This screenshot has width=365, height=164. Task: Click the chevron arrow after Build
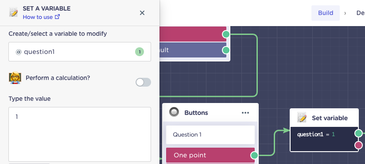pos(345,13)
